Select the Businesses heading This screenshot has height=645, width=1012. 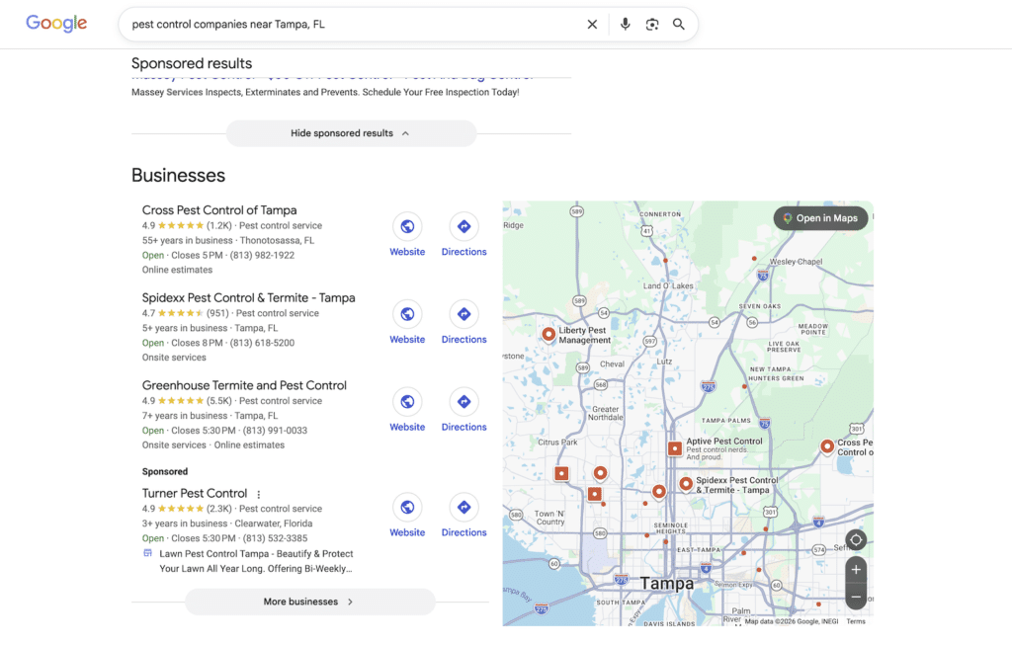pos(178,176)
